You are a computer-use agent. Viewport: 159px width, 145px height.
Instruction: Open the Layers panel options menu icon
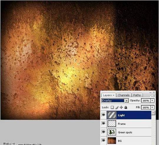click(153, 96)
